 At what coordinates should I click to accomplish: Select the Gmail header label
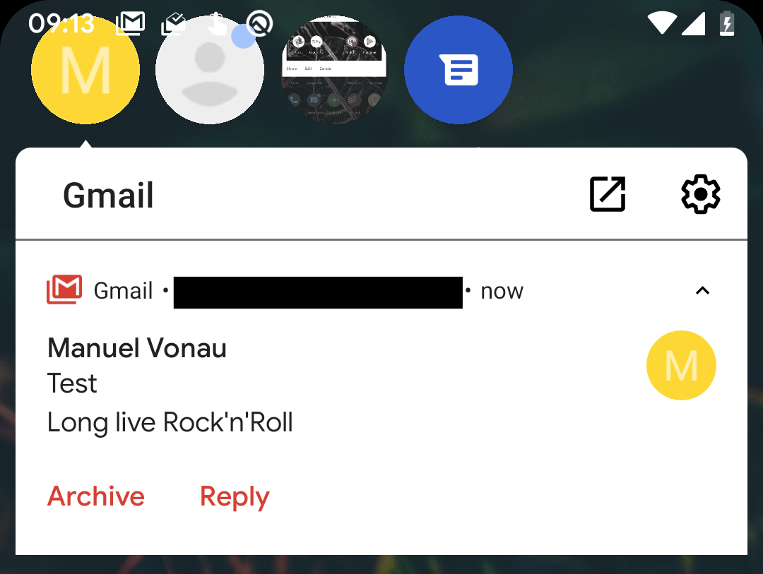[108, 195]
